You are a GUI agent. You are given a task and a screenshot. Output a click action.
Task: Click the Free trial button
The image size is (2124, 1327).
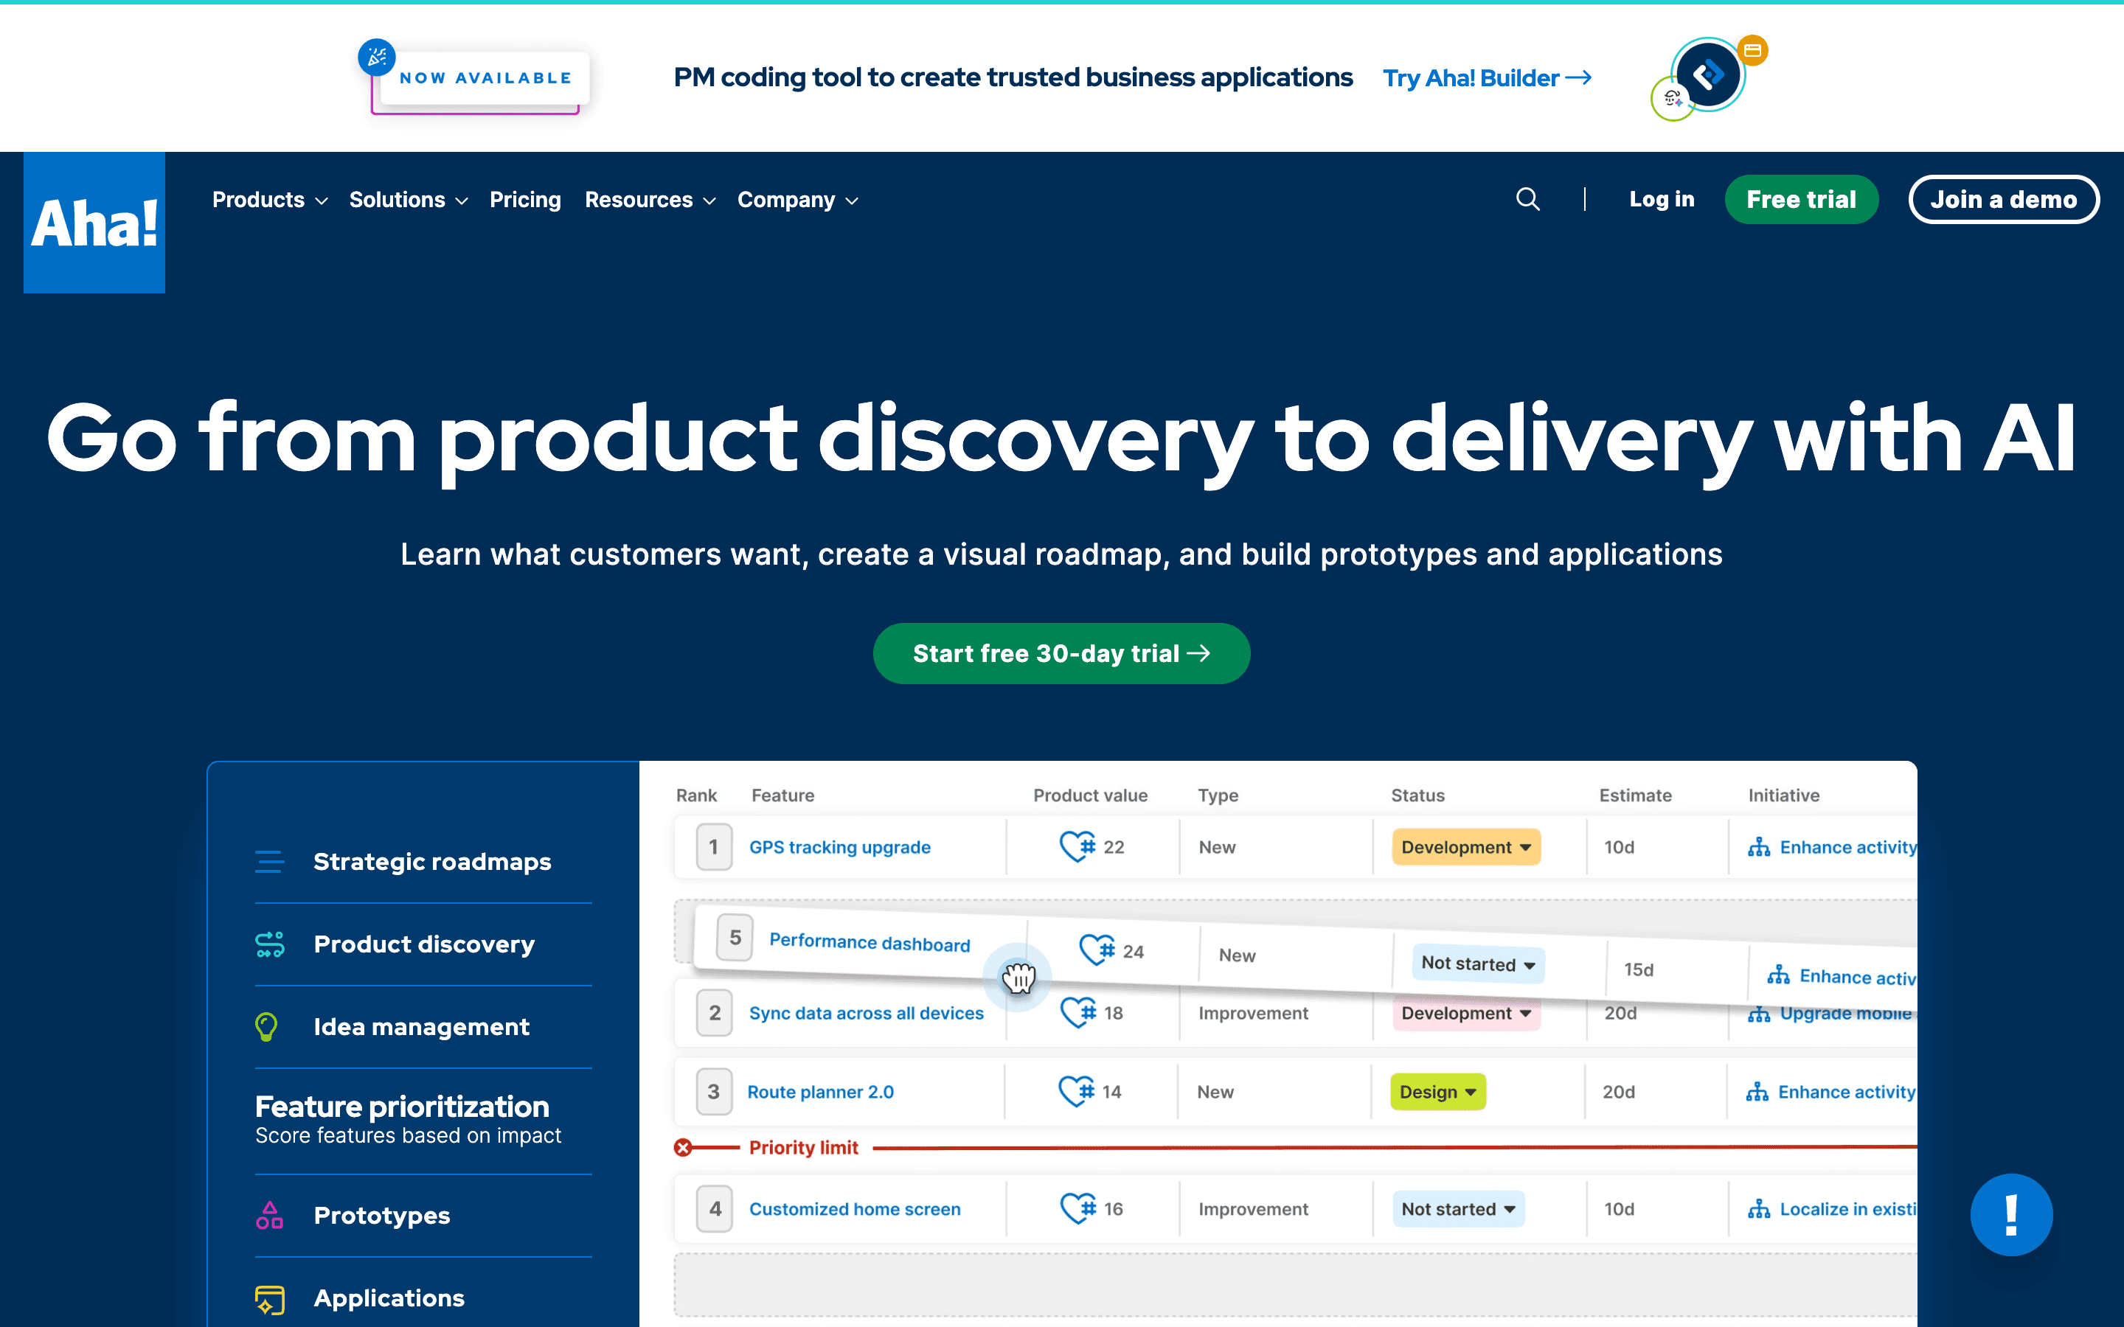(x=1801, y=199)
